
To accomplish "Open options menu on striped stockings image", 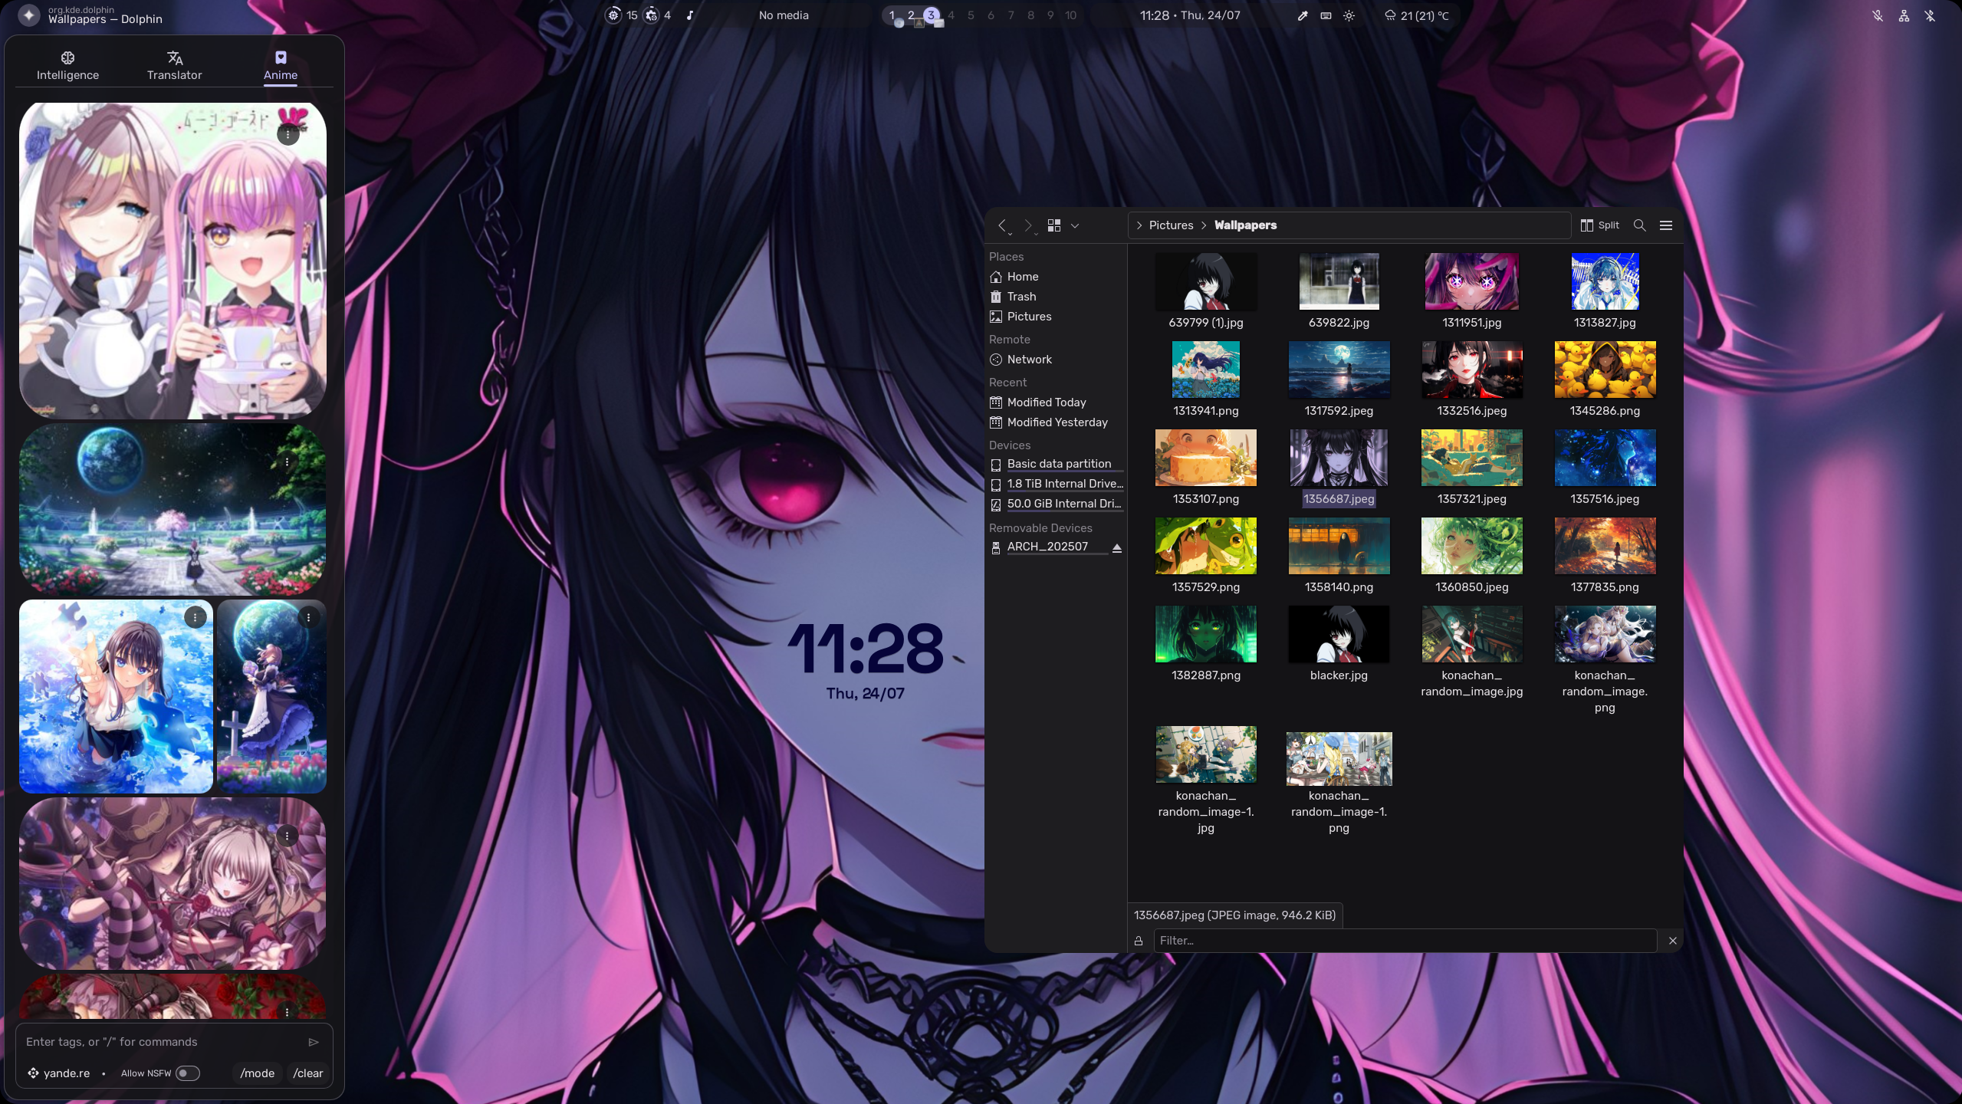I will pyautogui.click(x=287, y=836).
